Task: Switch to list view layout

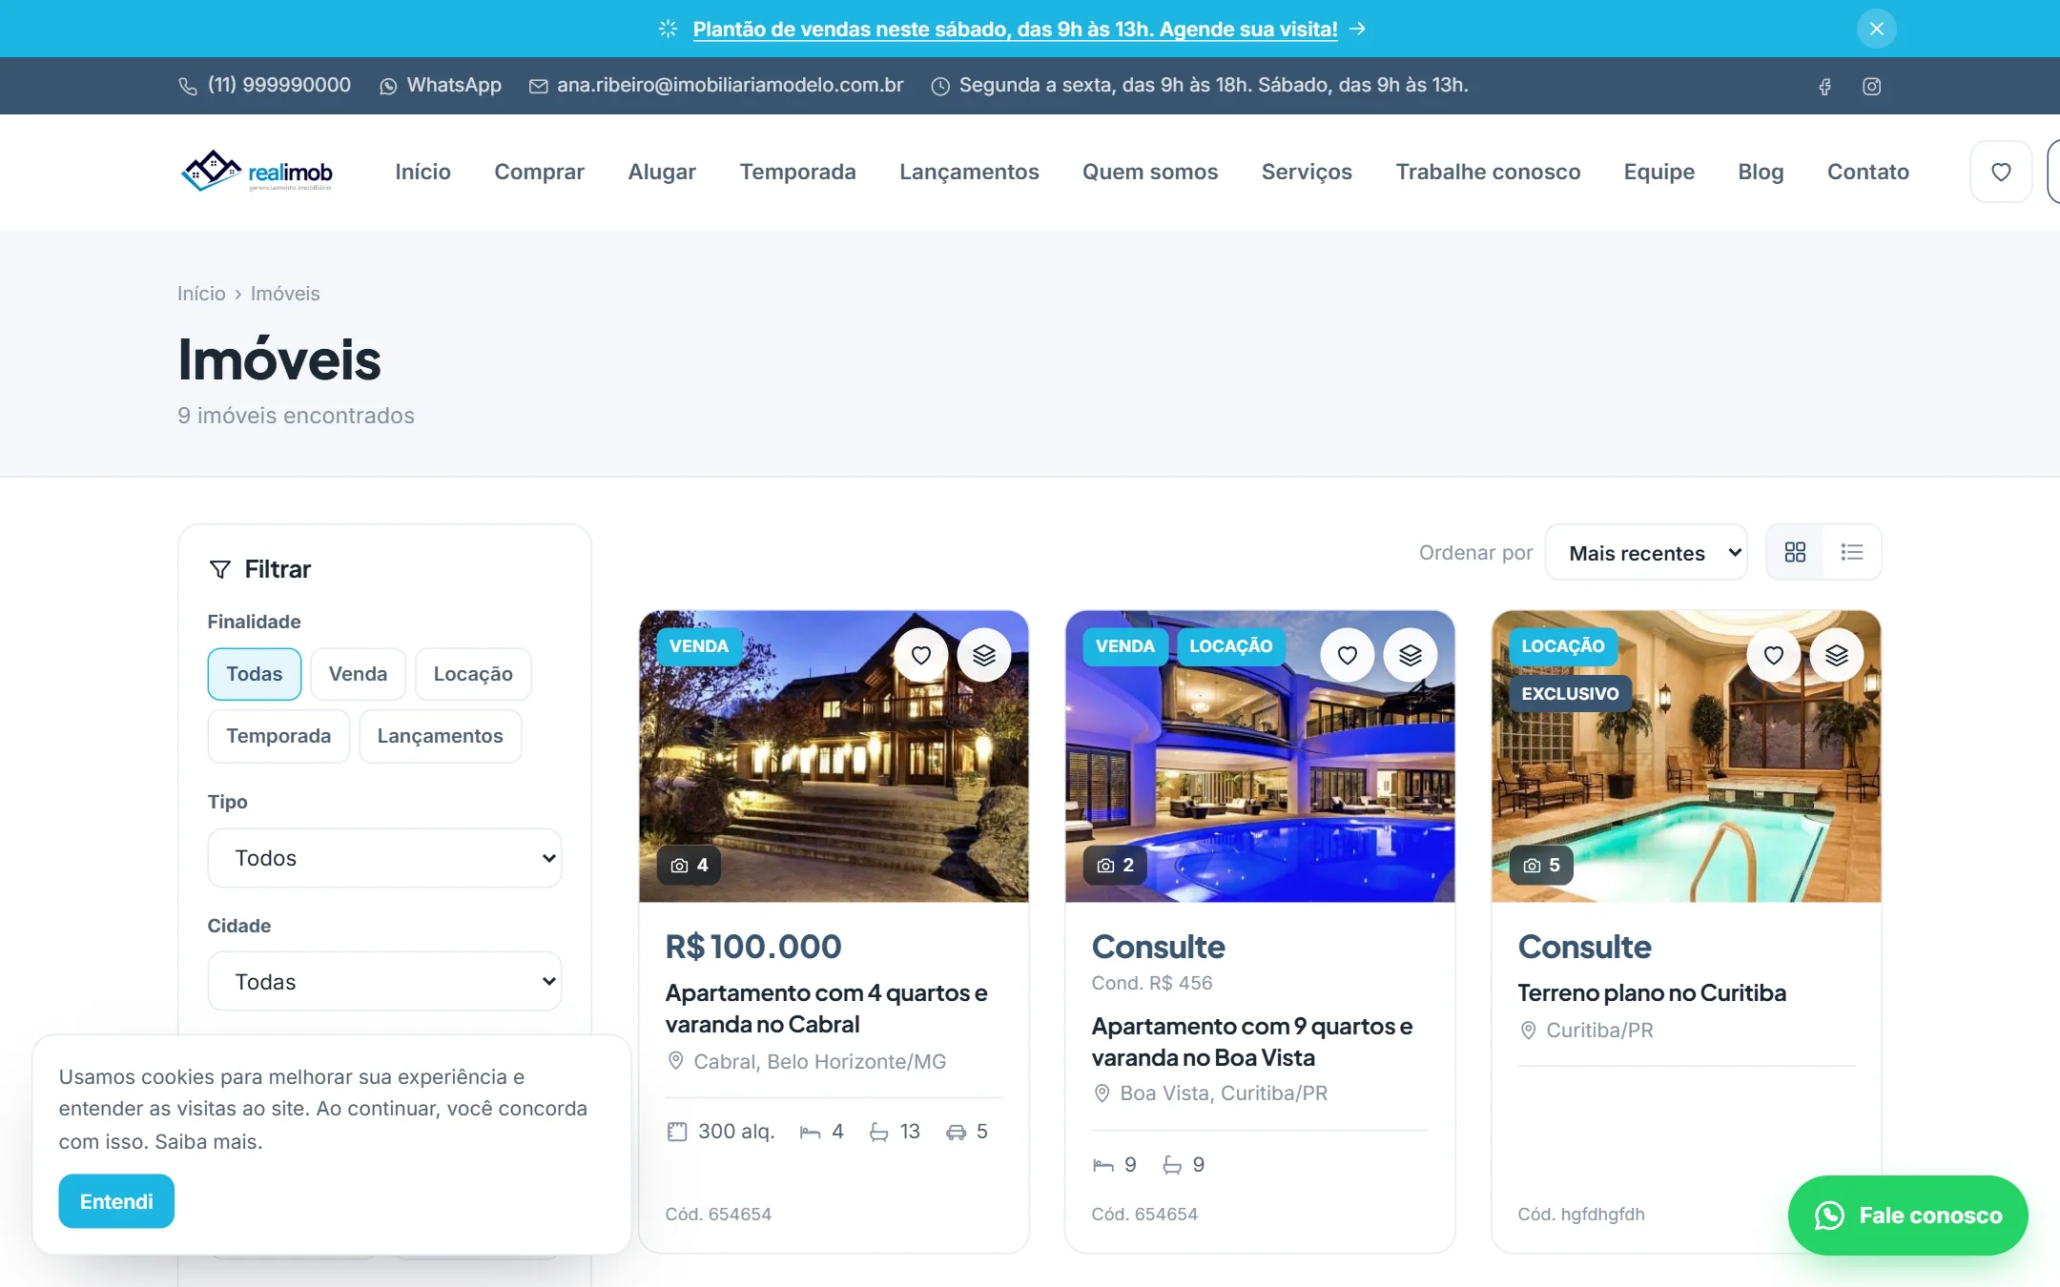Action: pyautogui.click(x=1852, y=552)
